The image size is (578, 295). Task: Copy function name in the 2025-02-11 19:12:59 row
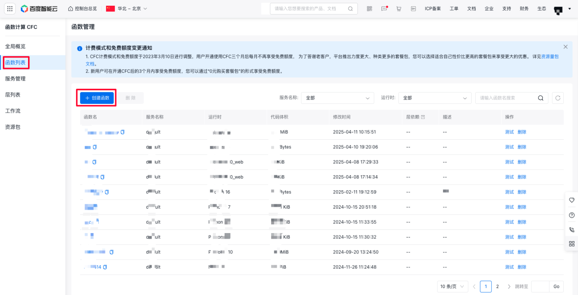(x=107, y=192)
